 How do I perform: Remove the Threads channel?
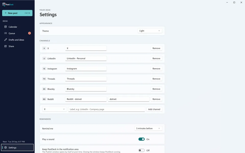[156, 79]
